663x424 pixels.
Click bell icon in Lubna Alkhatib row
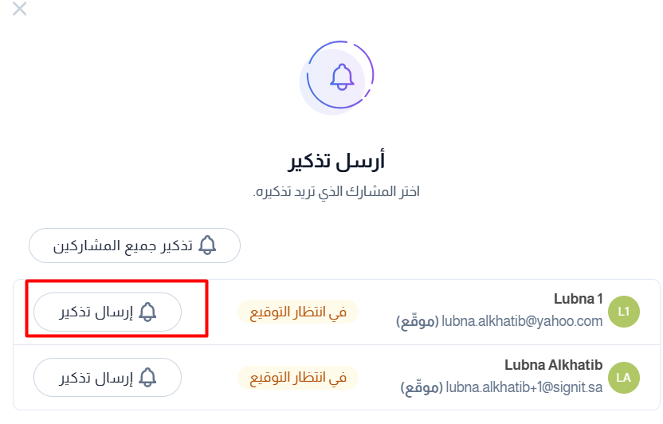[x=147, y=378]
